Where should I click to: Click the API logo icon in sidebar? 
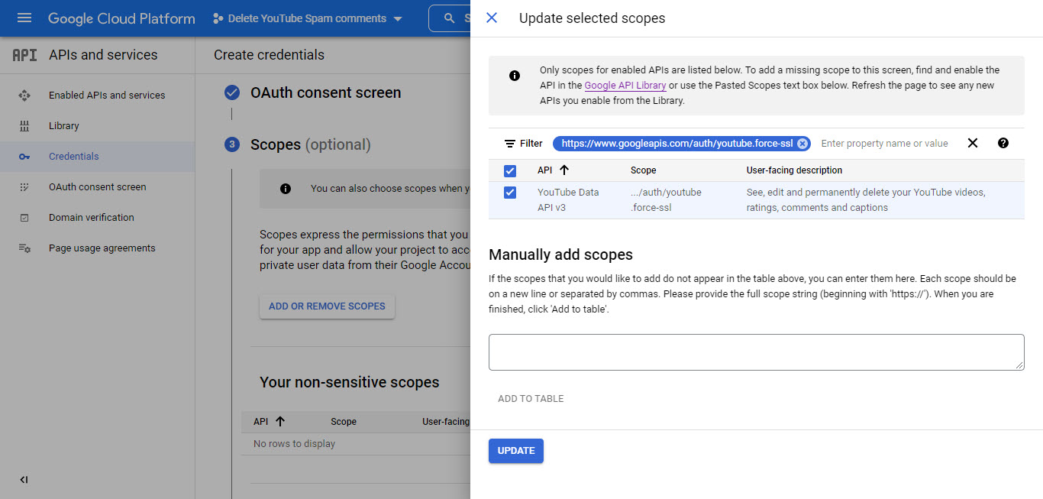click(24, 55)
